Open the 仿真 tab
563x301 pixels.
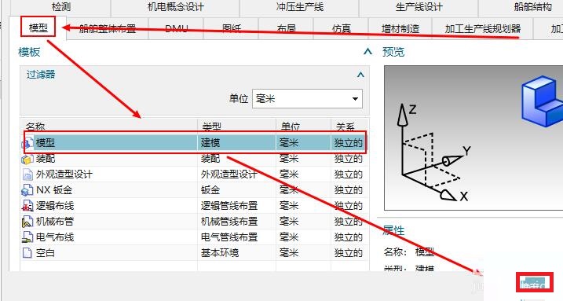[x=341, y=28]
